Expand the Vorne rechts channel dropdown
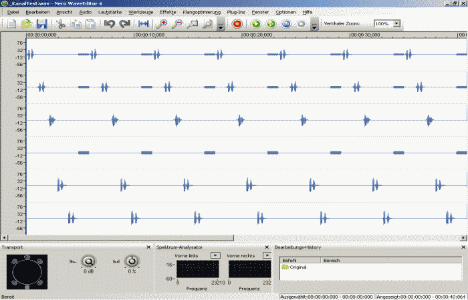468x300 pixels. (267, 255)
